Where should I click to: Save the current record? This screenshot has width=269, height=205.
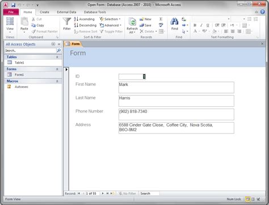[x=145, y=25]
